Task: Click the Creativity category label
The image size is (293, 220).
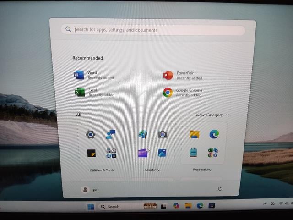Action: pyautogui.click(x=152, y=170)
